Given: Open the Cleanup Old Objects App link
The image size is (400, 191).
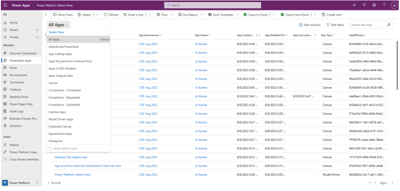Looking at the screenshot, I should 71,157.
